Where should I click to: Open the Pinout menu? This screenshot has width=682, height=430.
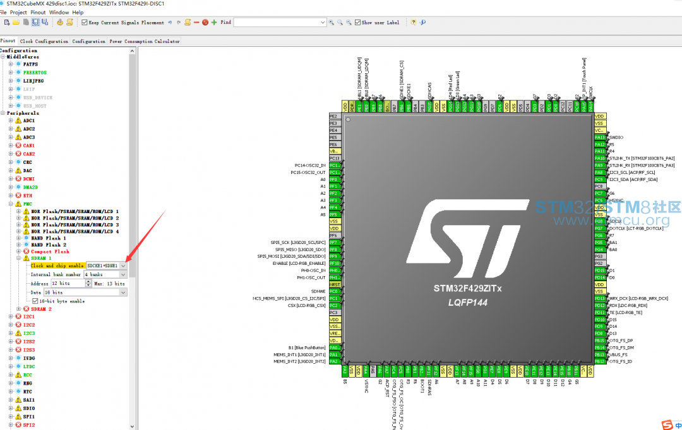(x=38, y=12)
